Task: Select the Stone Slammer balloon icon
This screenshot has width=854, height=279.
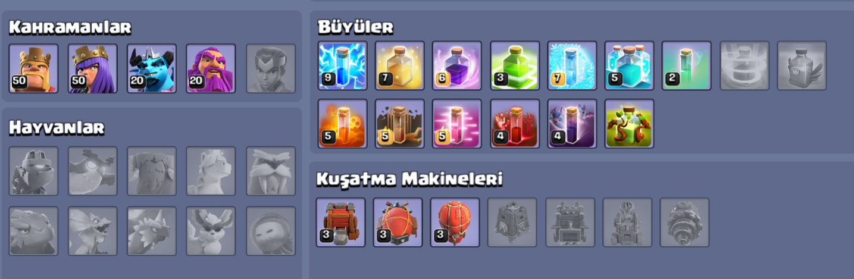Action: (455, 222)
